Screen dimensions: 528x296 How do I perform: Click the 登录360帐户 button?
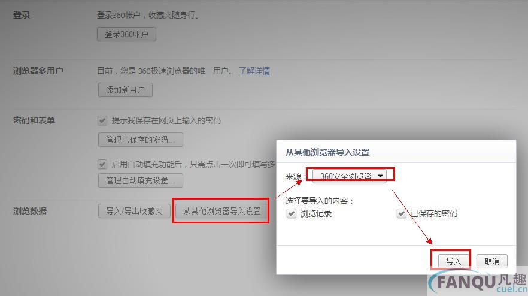tap(127, 34)
